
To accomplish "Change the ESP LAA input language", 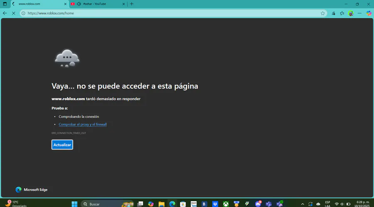I will (327, 204).
